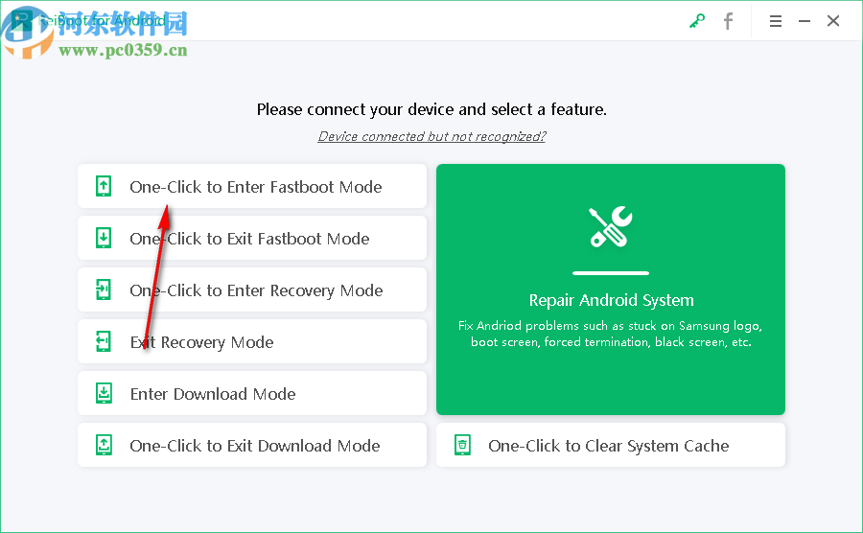
Task: Select One-Click to Enter Recovery Mode
Action: point(252,290)
